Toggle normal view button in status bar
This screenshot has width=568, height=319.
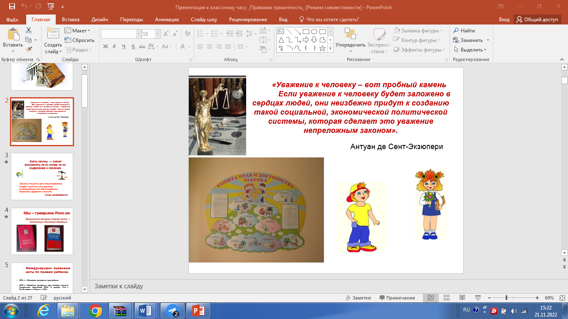(x=430, y=298)
